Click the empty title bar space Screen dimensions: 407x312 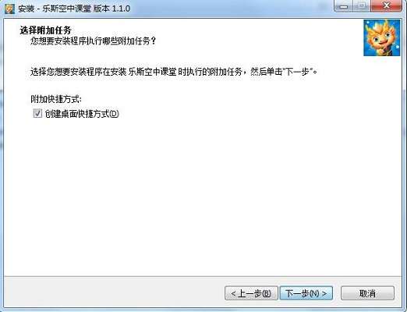[x=232, y=9]
